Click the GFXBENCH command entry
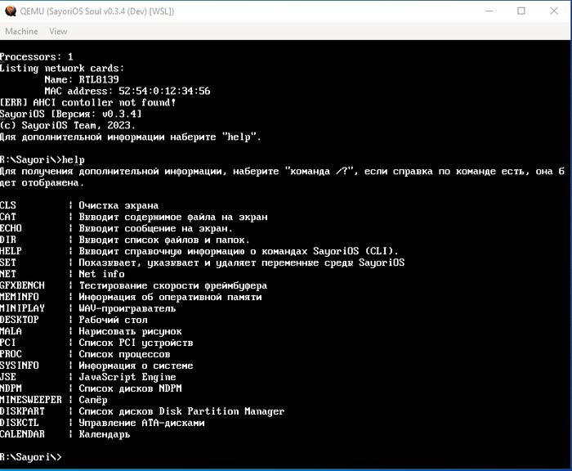 tap(22, 285)
